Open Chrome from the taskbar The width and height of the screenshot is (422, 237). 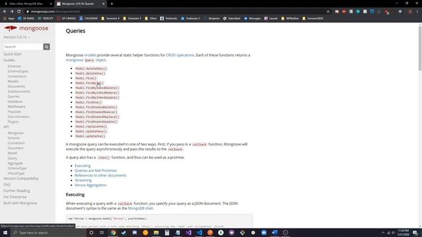pyautogui.click(x=113, y=232)
